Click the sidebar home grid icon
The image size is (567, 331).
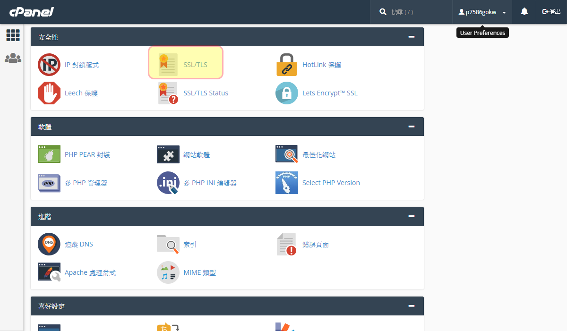click(x=13, y=35)
